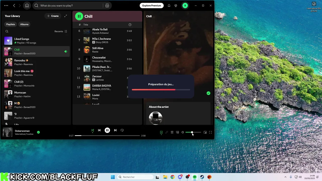
Task: Skip to next track
Action: [115, 130]
